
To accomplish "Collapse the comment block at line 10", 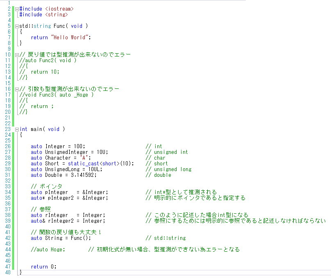I will click(x=17, y=55).
